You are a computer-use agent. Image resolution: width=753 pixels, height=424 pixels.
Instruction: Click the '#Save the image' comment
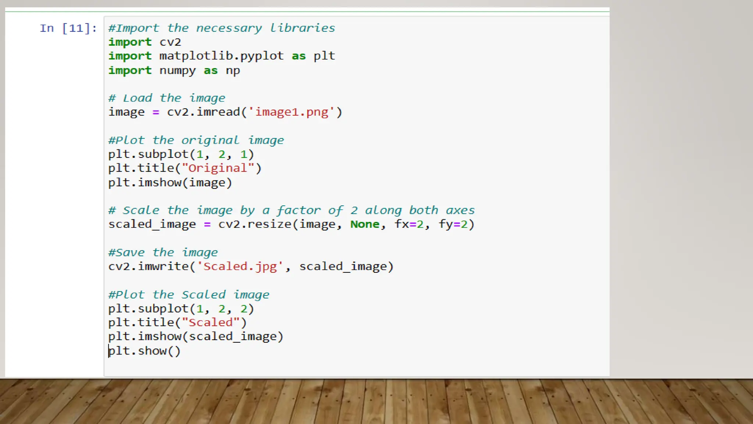click(x=163, y=252)
